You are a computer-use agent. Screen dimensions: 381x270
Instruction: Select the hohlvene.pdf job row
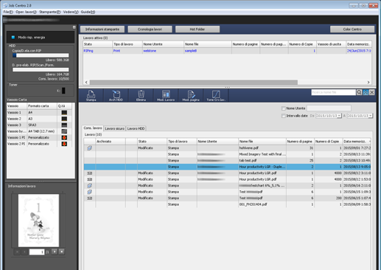coord(227,148)
